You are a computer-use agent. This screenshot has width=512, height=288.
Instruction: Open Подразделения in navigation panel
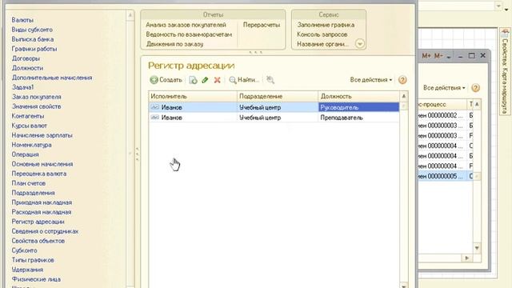point(34,193)
